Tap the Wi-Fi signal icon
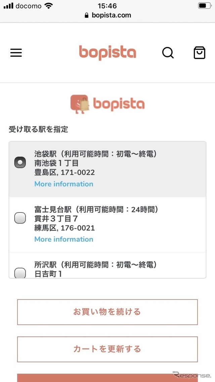The height and width of the screenshot is (382, 215). coord(49,6)
